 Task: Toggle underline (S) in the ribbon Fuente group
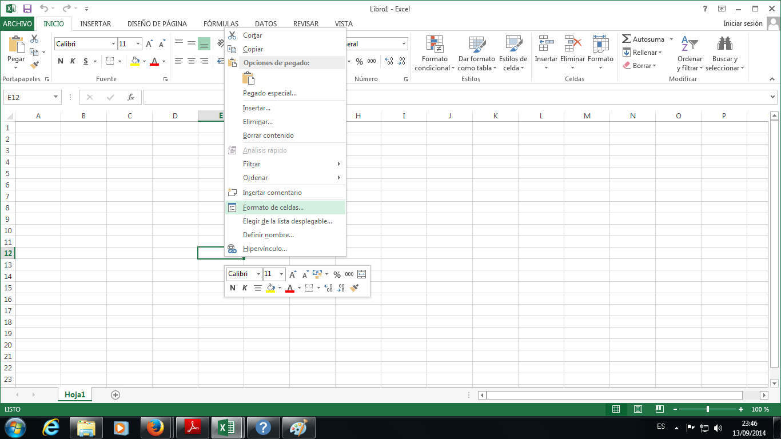86,61
